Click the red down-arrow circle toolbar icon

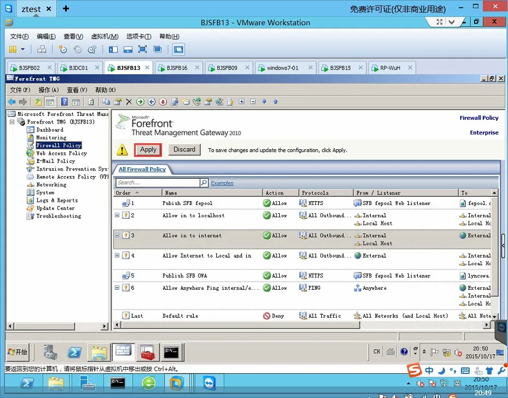(x=163, y=102)
